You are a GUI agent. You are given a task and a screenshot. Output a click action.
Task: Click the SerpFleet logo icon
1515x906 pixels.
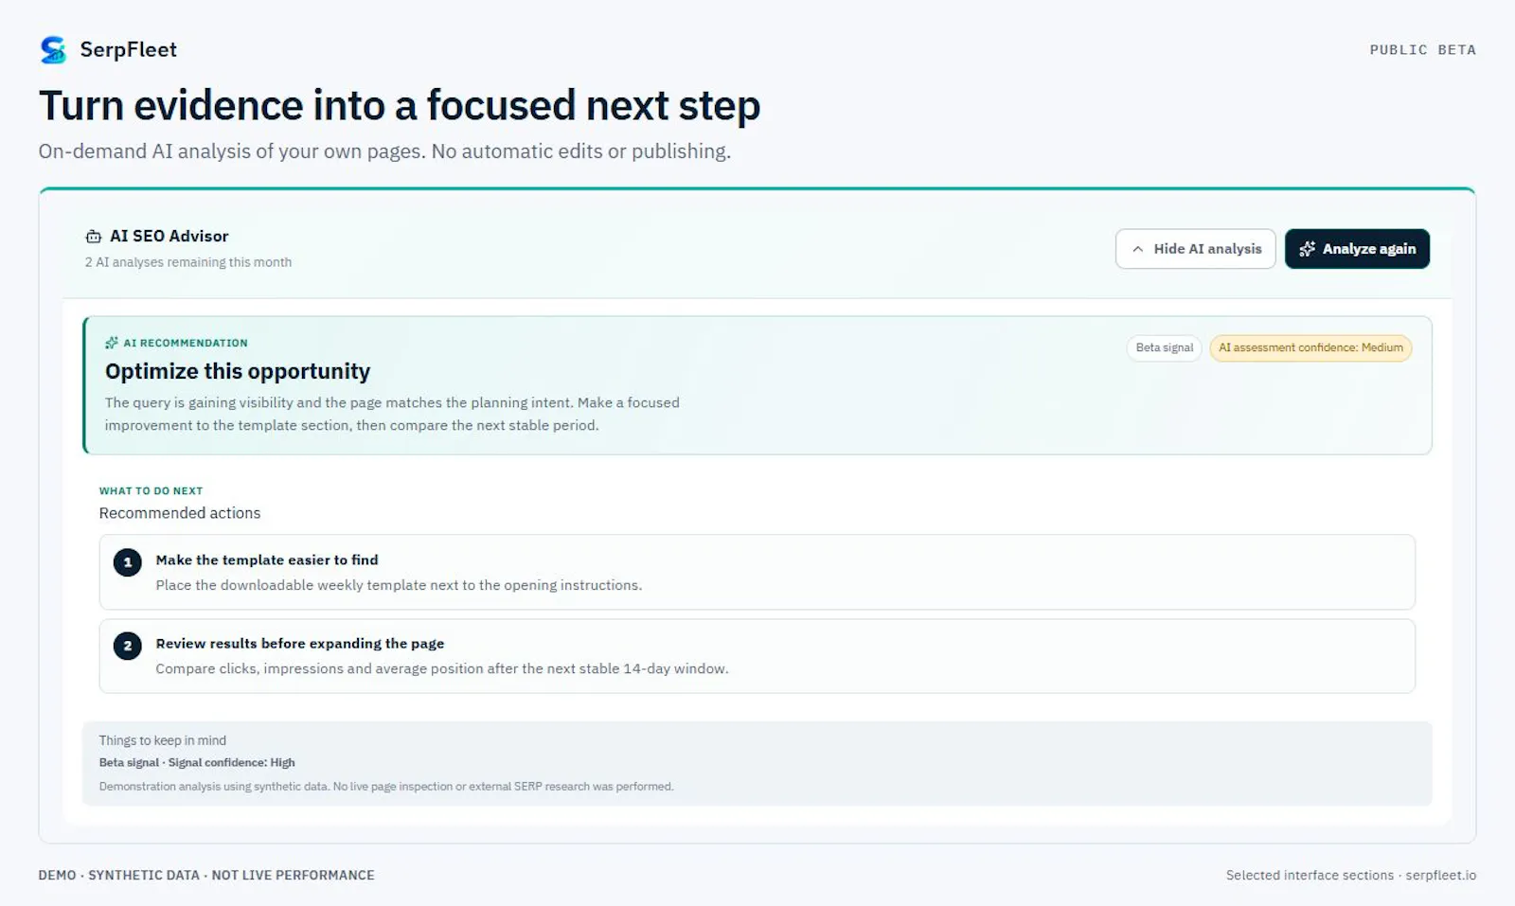pyautogui.click(x=53, y=49)
